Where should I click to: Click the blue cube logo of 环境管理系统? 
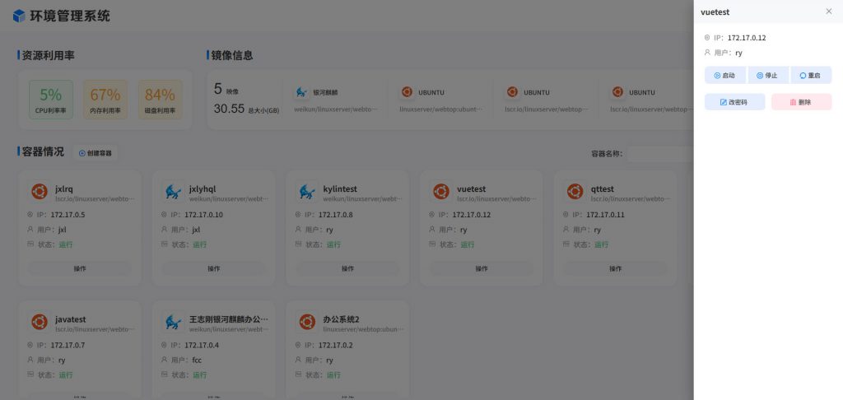[19, 16]
